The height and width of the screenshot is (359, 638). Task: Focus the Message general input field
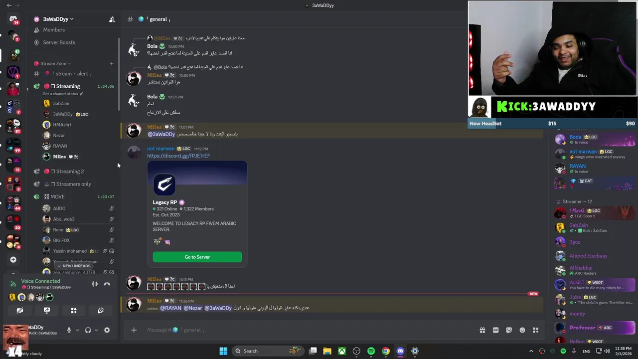[x=309, y=330]
